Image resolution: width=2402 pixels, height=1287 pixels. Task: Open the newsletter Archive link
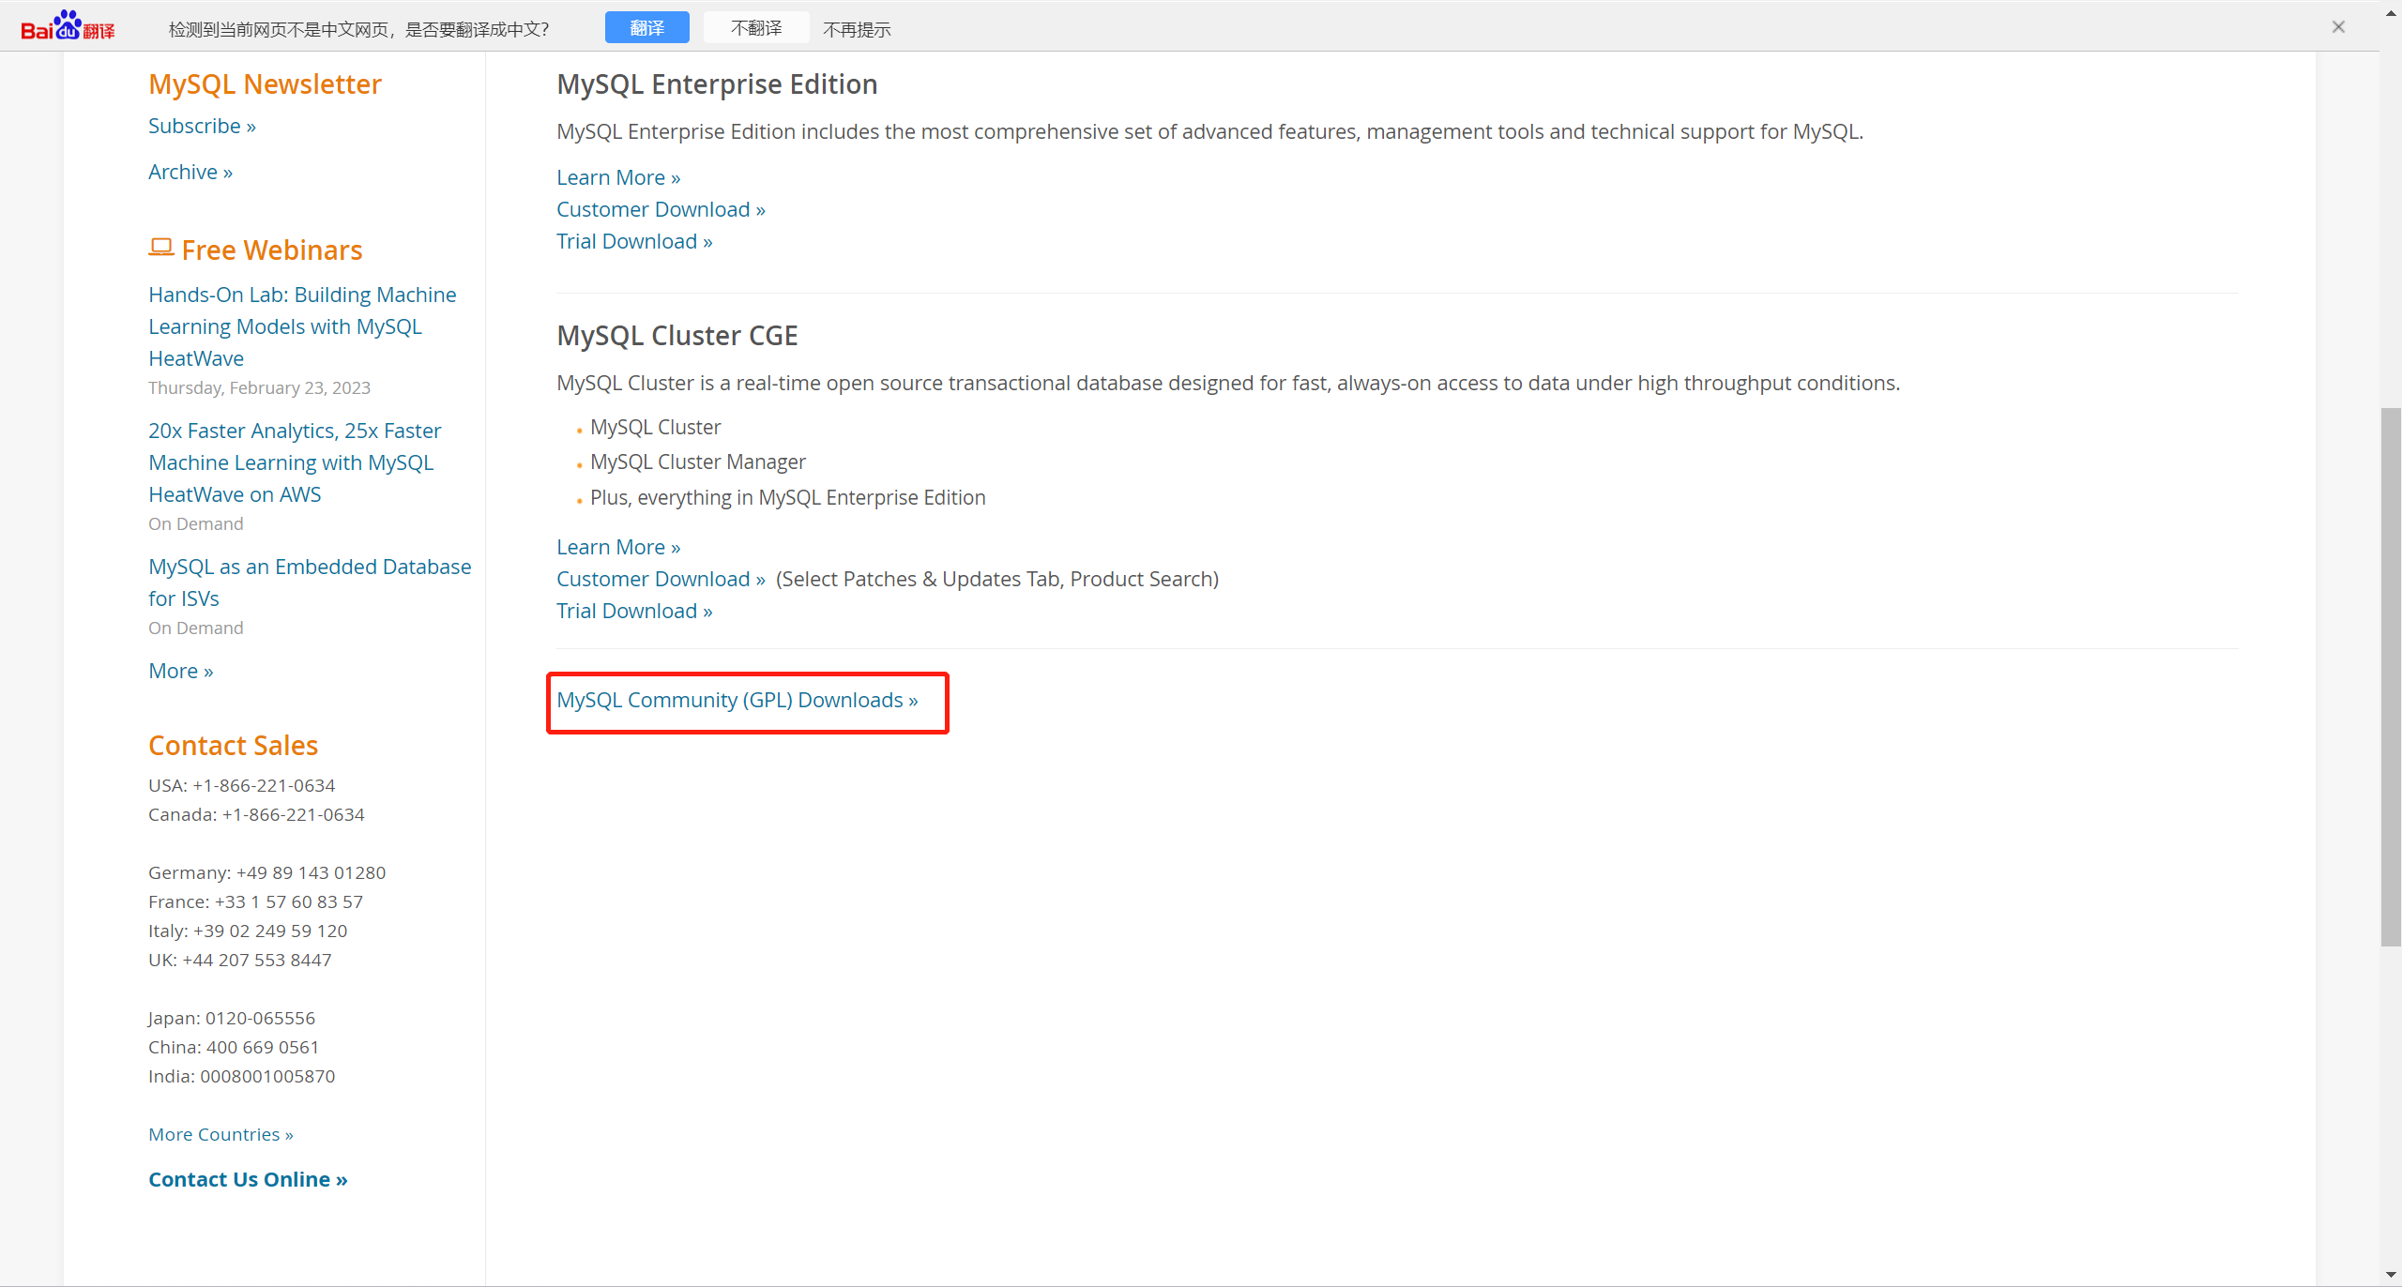190,172
